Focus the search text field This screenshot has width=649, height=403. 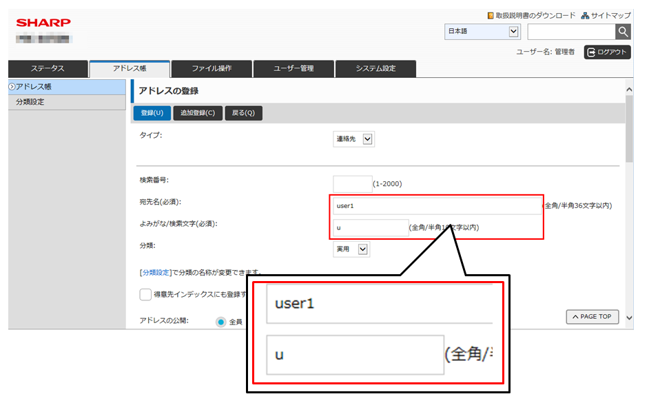click(x=572, y=32)
